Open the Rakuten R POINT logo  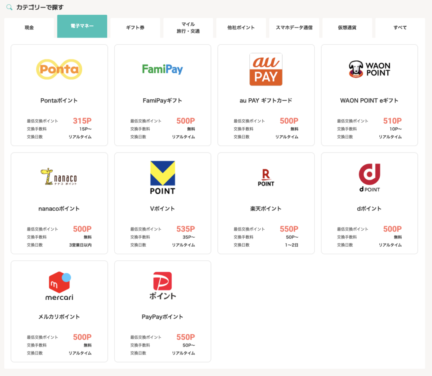[266, 177]
